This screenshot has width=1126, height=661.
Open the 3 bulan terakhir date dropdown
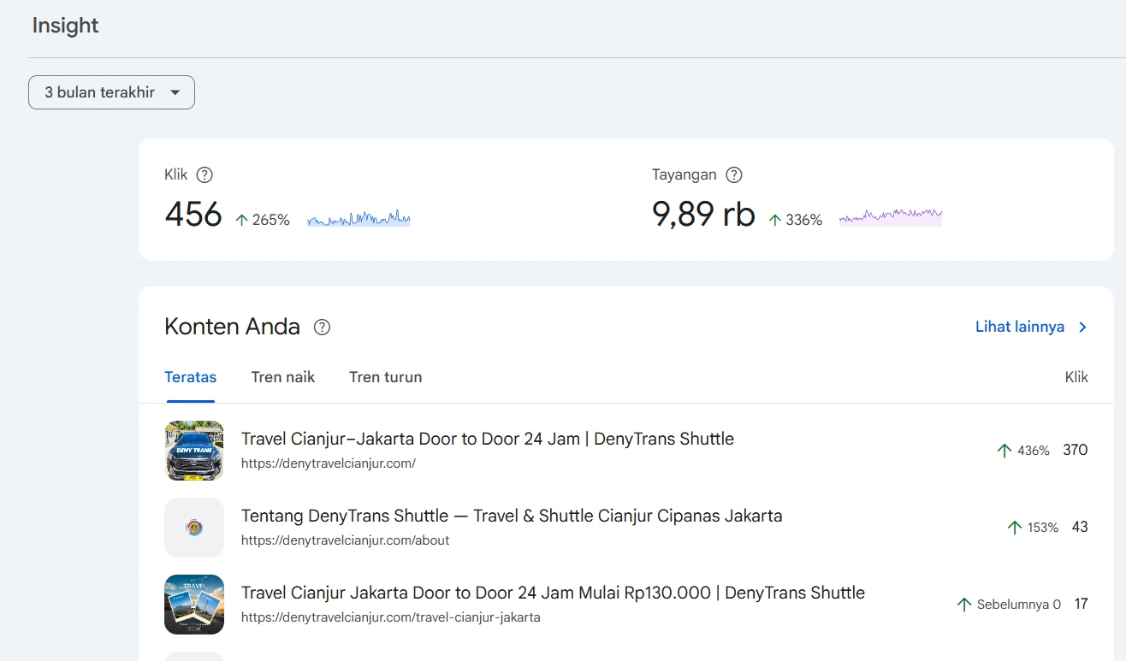[x=111, y=92]
